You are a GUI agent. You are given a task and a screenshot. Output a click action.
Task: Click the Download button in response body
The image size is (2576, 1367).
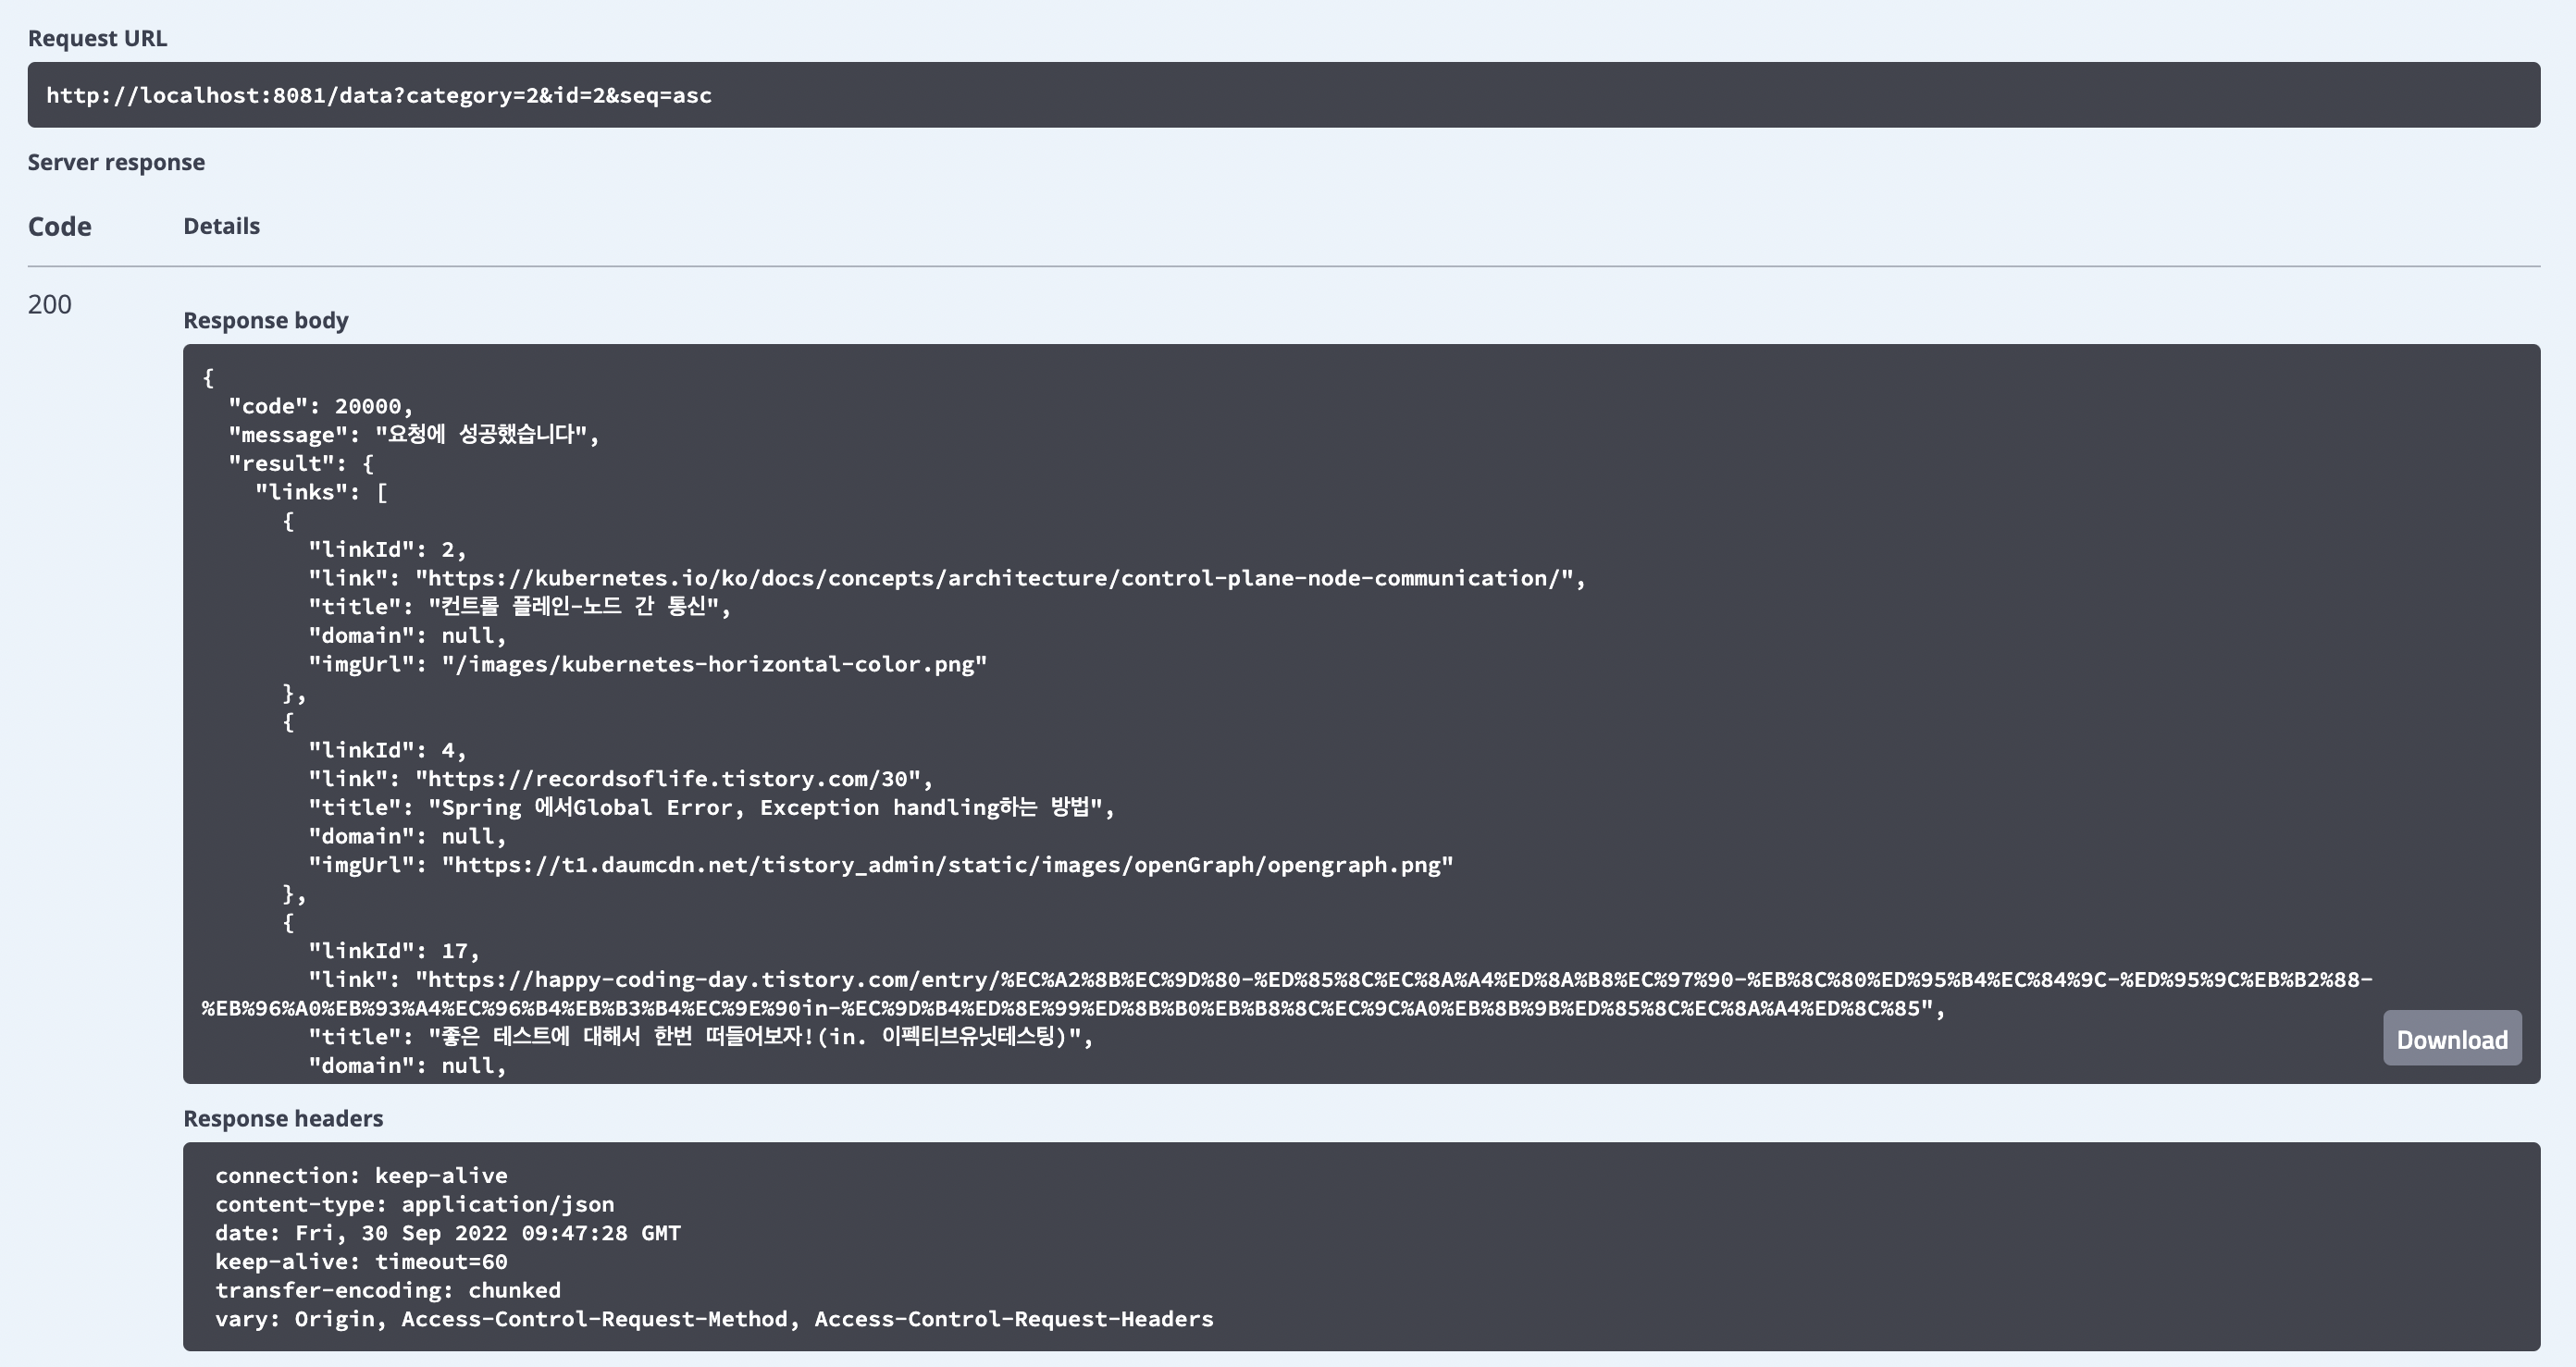(2451, 1040)
